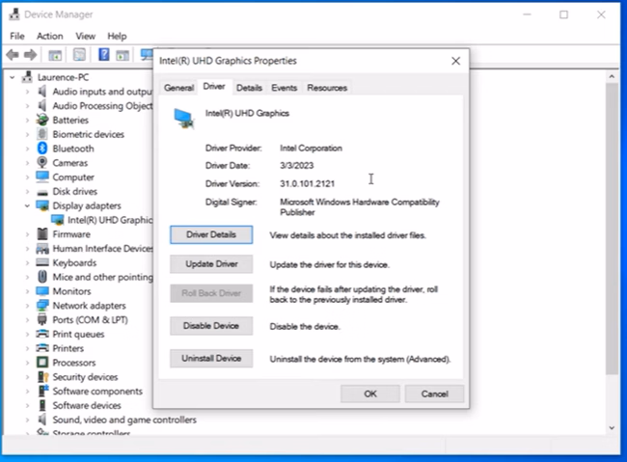Image resolution: width=627 pixels, height=462 pixels.
Task: Click Cancel in the properties dialog
Action: point(435,394)
